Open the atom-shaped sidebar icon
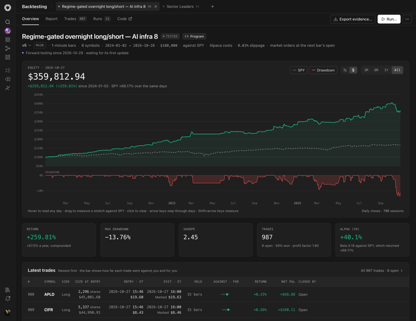Image resolution: width=416 pixels, height=321 pixels. pos(8,39)
